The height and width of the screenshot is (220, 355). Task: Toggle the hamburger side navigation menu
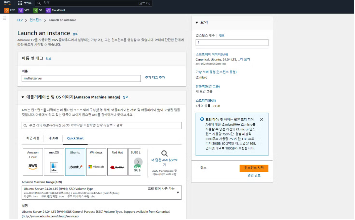click(4, 18)
